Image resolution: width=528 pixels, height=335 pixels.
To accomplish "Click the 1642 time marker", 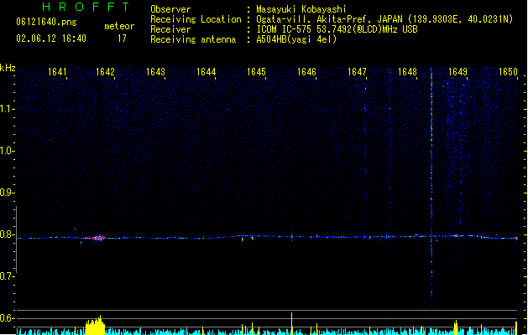I will (x=106, y=72).
